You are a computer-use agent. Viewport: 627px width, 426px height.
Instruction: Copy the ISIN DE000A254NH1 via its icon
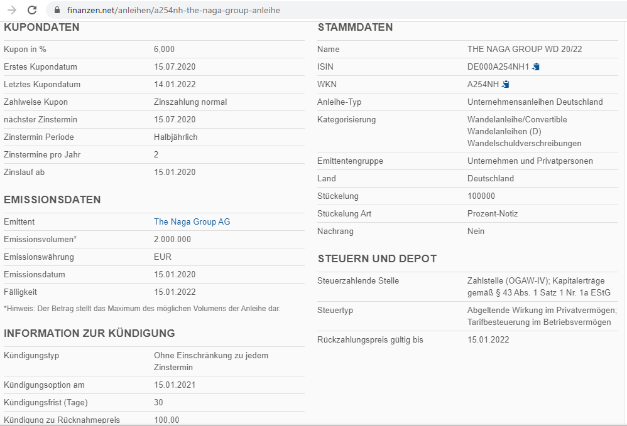536,67
